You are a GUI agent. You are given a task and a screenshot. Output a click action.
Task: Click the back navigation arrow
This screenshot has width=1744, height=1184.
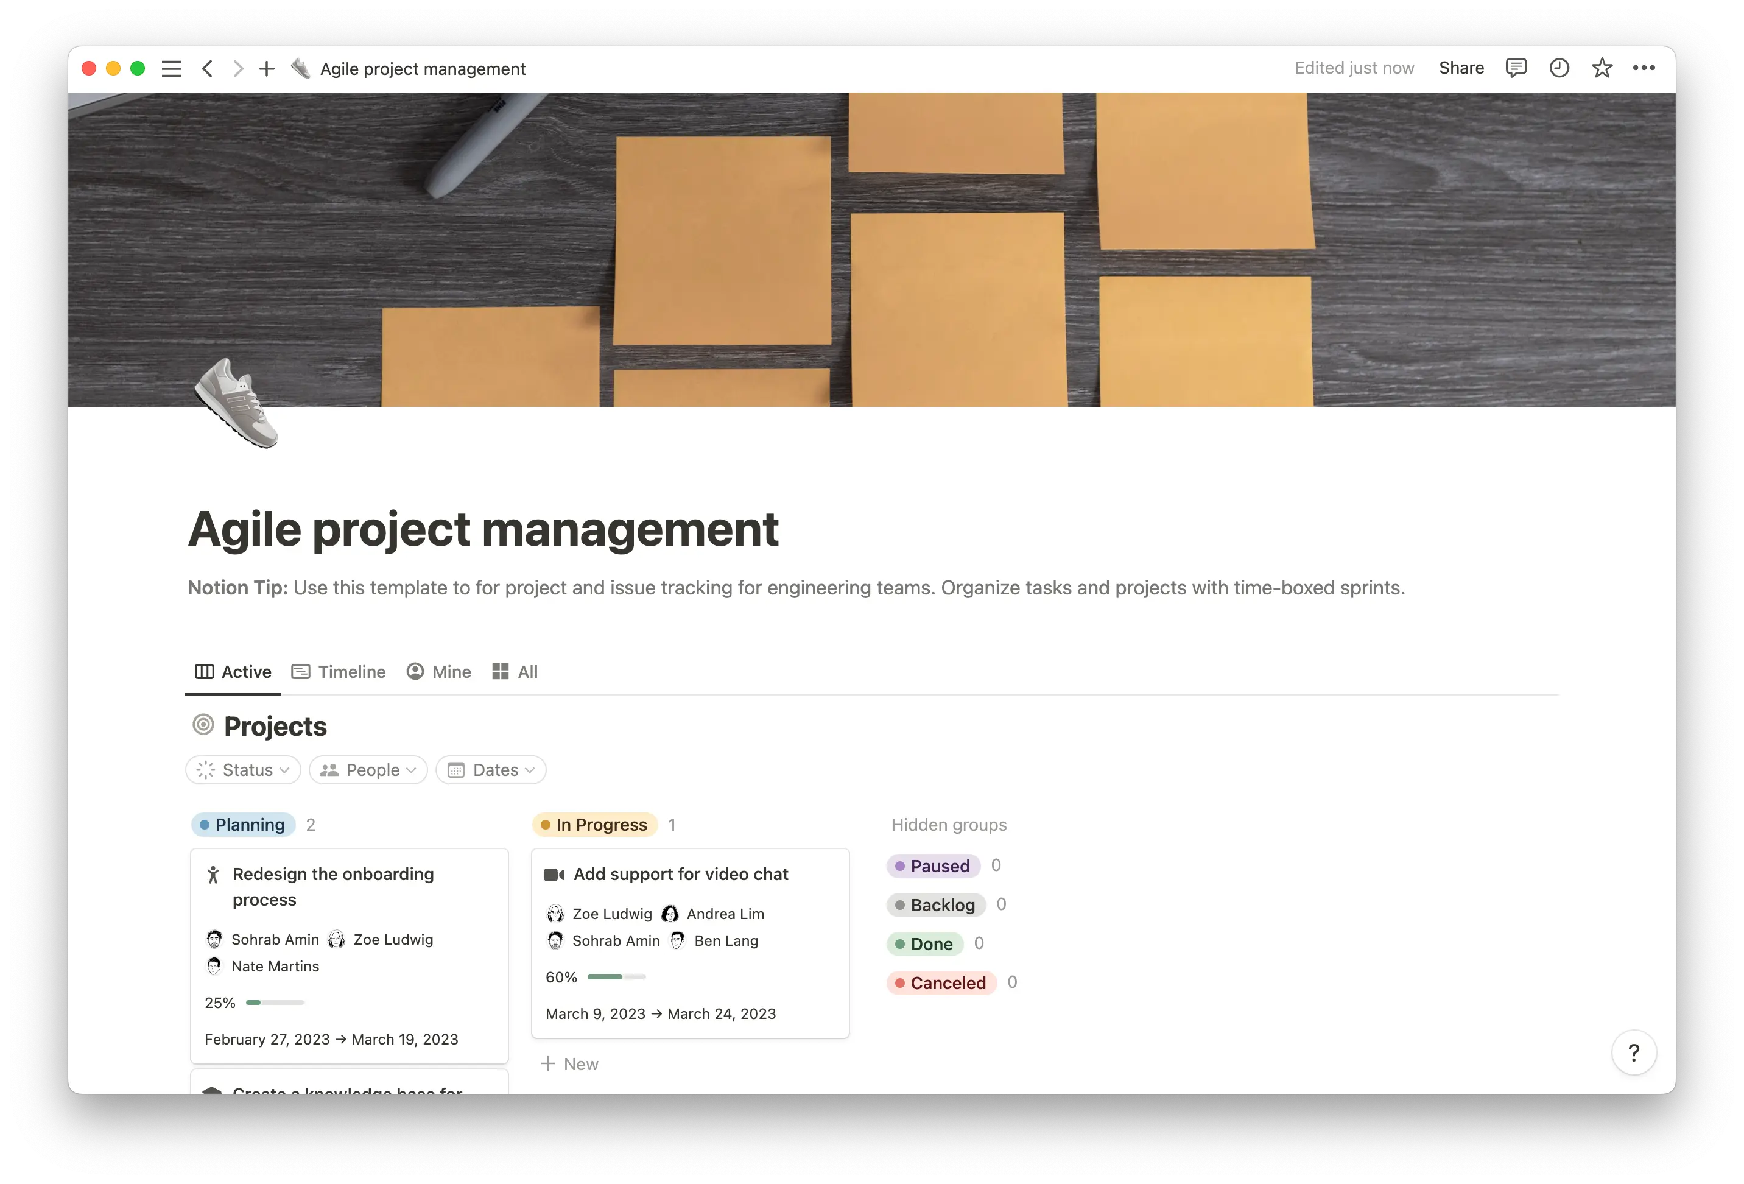[x=208, y=68]
